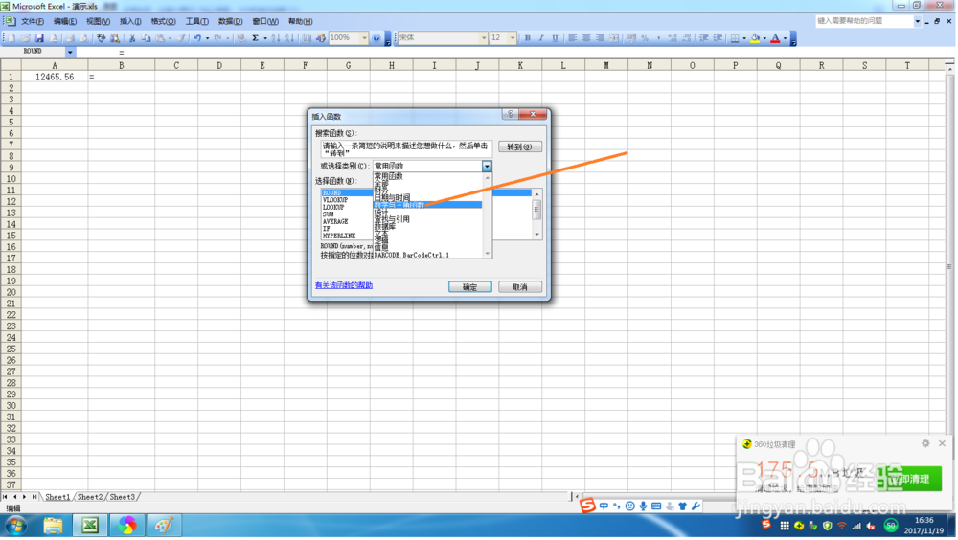958x540 pixels.
Task: Click the Borders icon in the toolbar
Action: click(735, 38)
